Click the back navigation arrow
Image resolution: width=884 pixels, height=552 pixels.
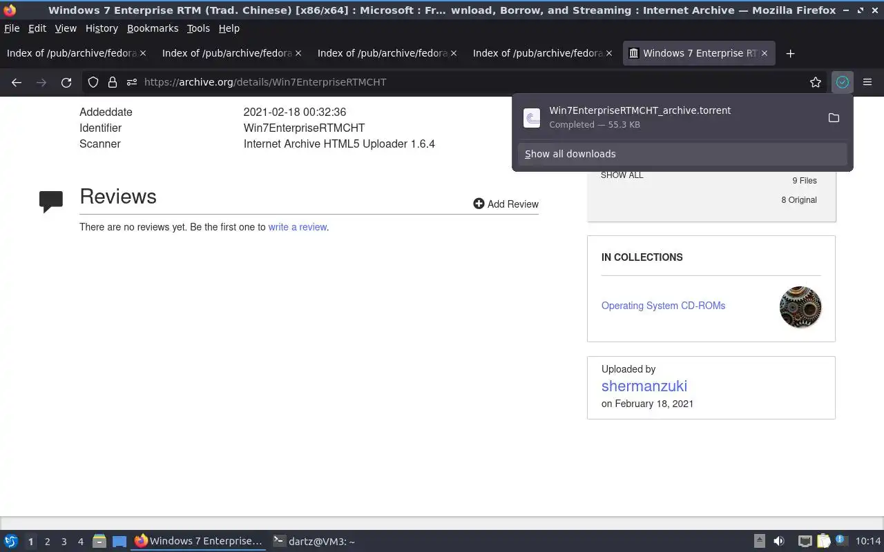(x=17, y=82)
